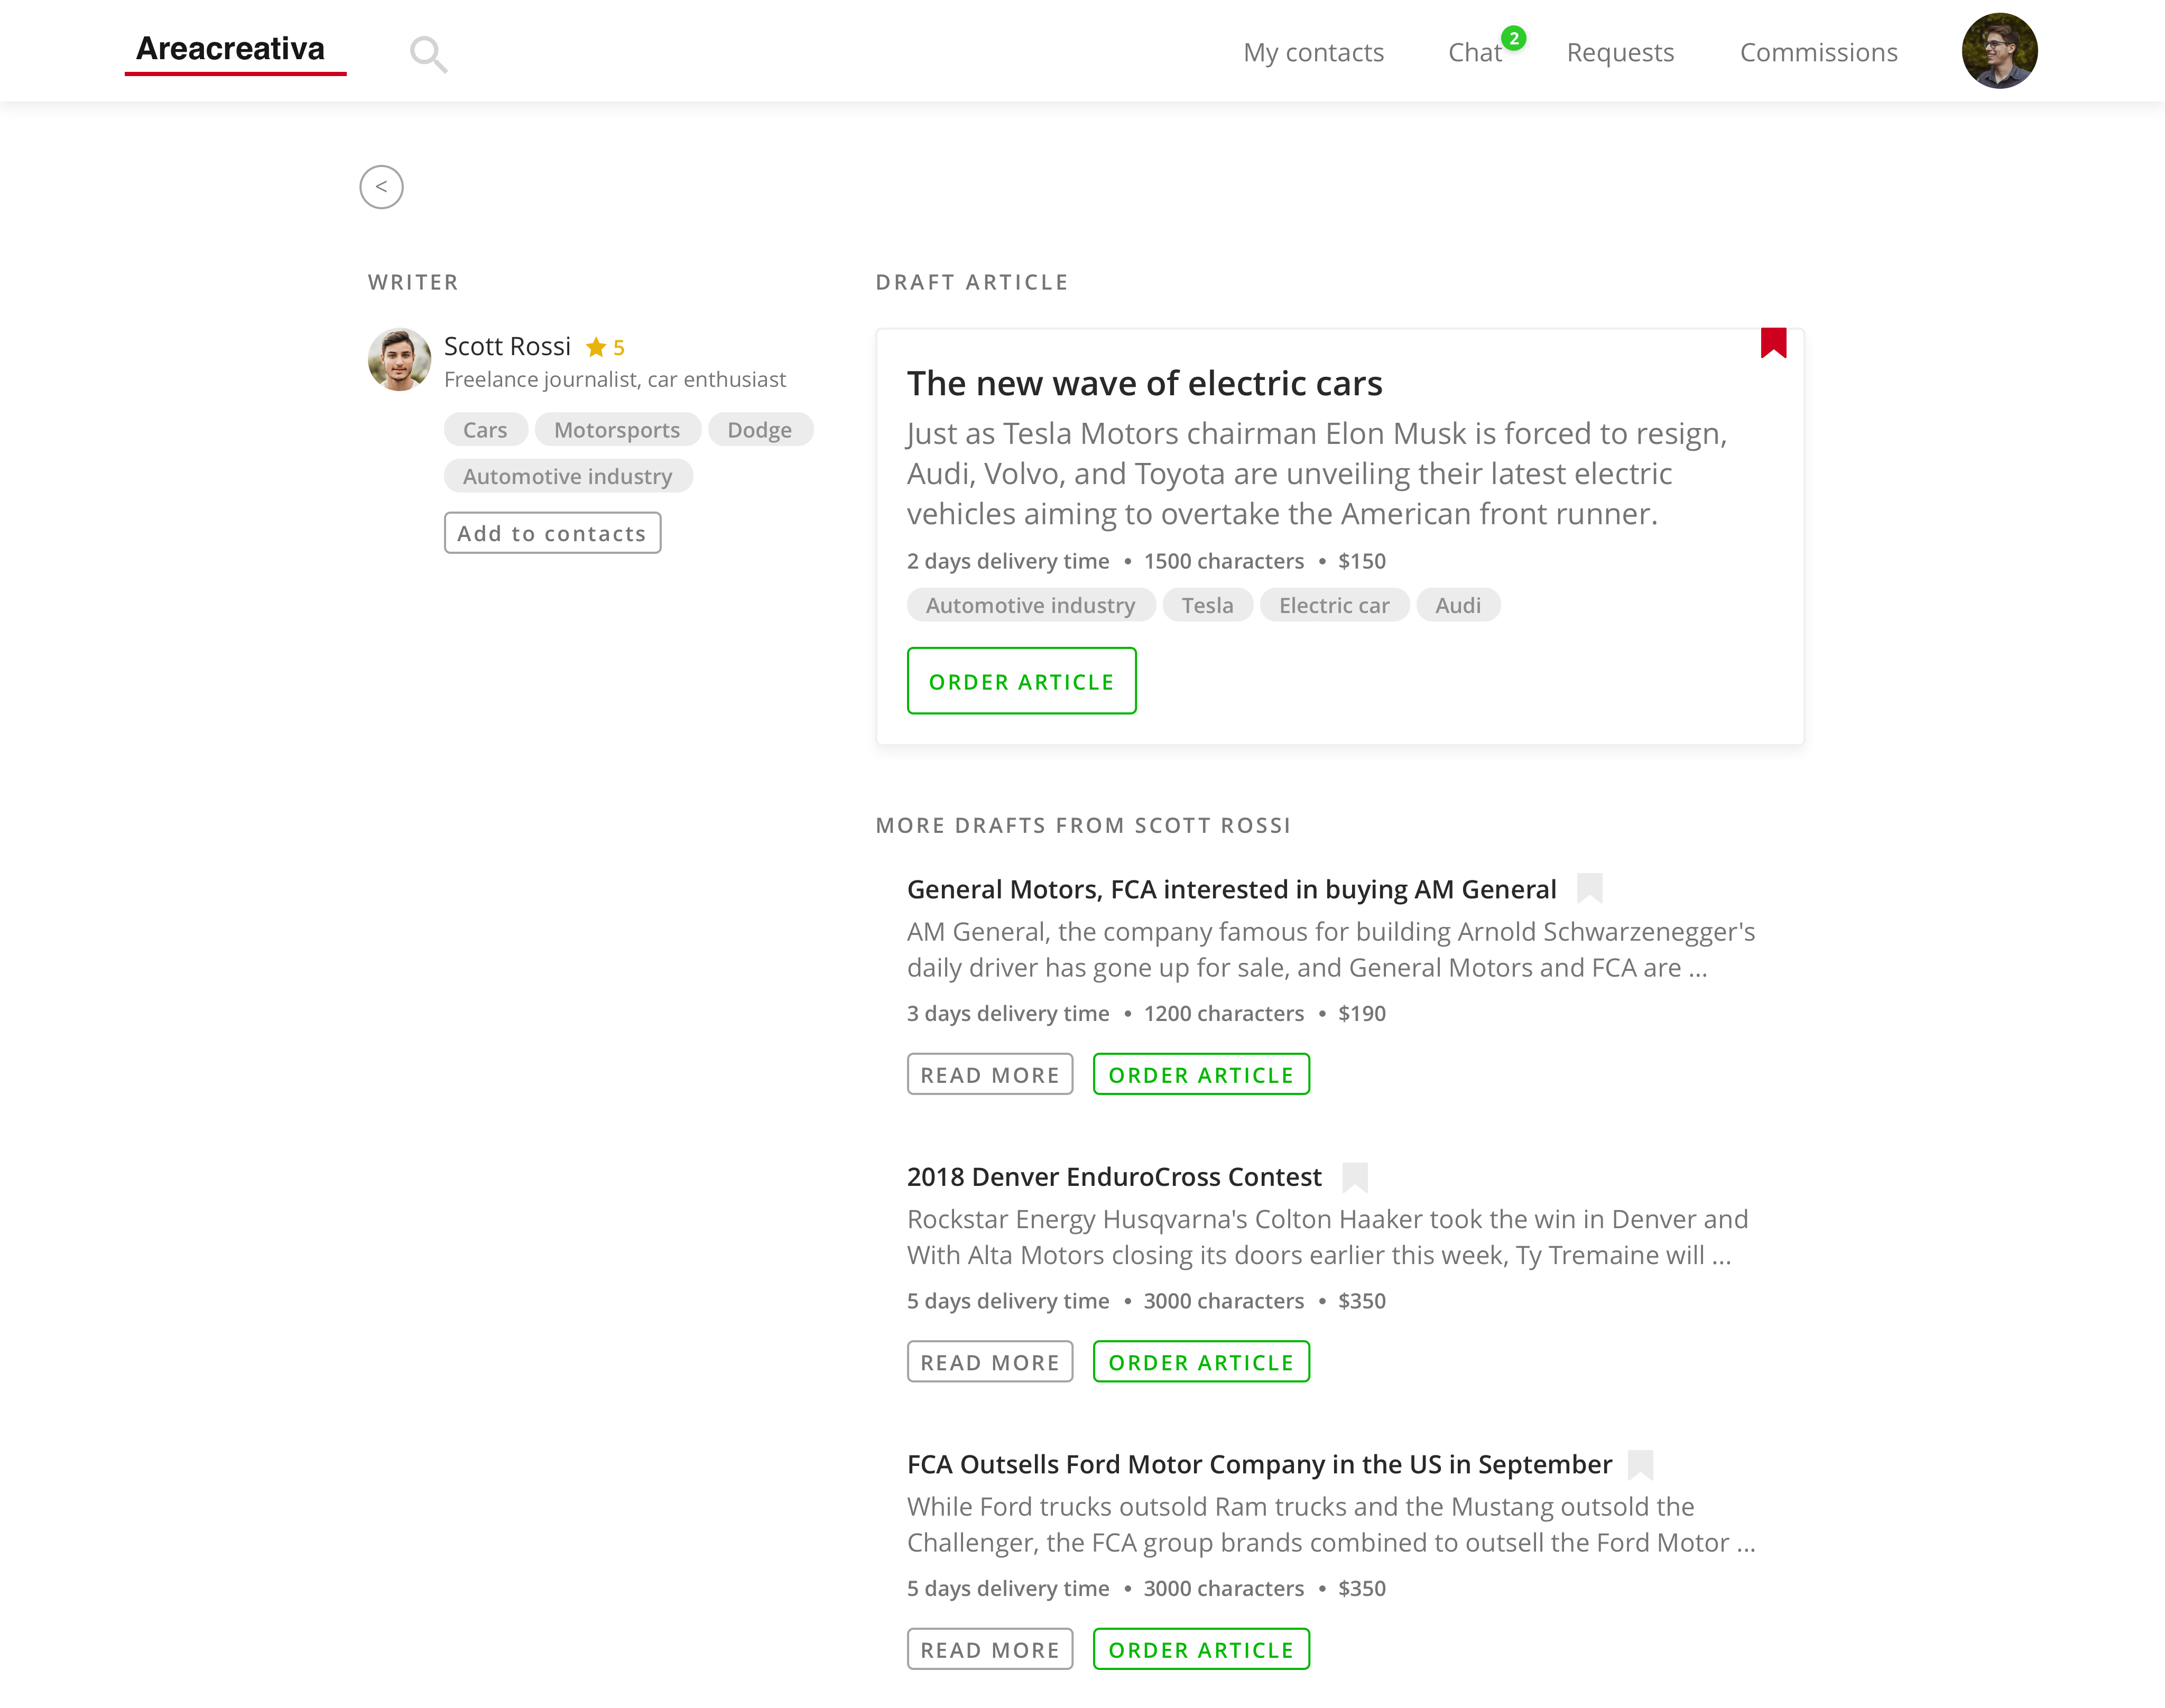Screen dimensions: 2165x1708
Task: Open General Motors, FCA draft title
Action: pyautogui.click(x=1231, y=889)
